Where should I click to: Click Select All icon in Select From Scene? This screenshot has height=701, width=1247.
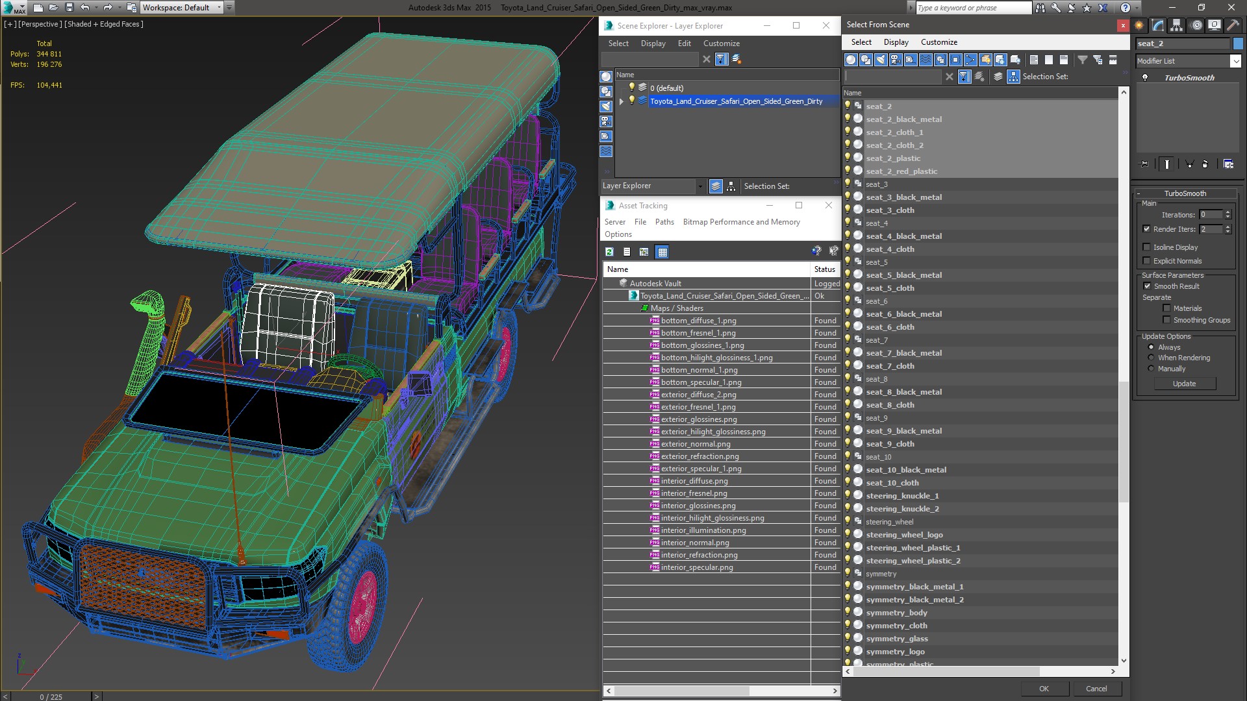[x=1034, y=60]
